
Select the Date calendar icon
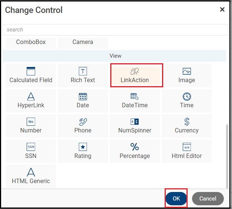coord(83,97)
